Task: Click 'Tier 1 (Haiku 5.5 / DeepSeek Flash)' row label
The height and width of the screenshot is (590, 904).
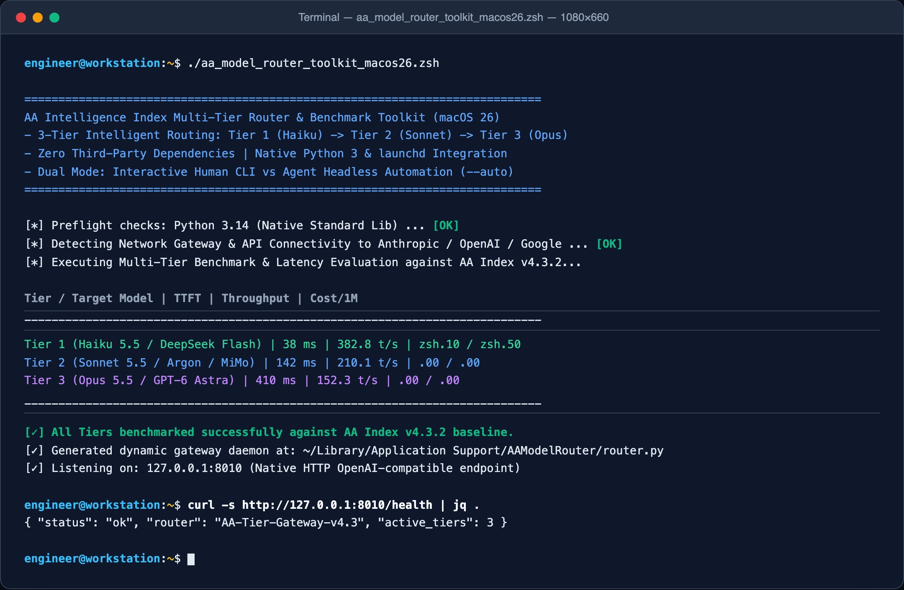Action: click(x=143, y=344)
